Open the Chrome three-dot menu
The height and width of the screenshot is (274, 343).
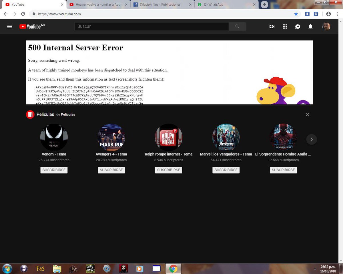(x=338, y=14)
